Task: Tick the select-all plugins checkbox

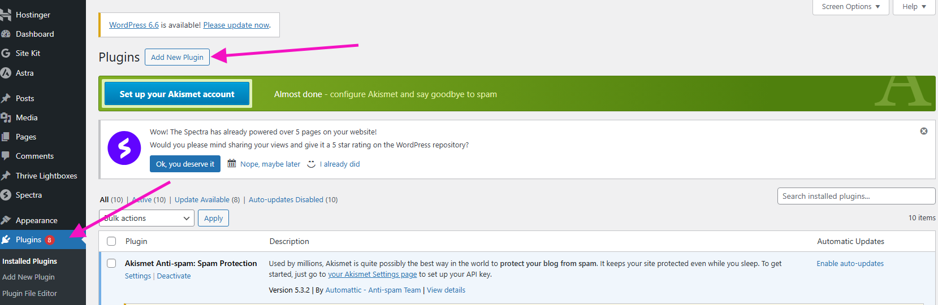Action: pos(111,241)
